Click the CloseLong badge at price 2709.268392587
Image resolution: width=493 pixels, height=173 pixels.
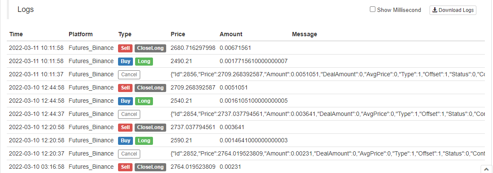click(150, 88)
